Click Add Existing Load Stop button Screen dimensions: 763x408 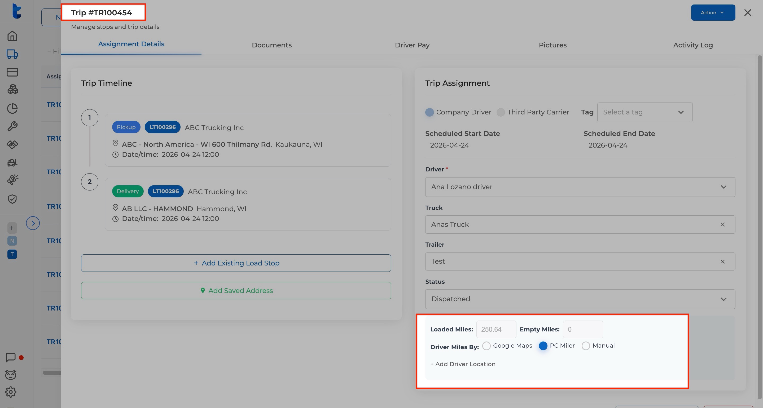pos(236,263)
